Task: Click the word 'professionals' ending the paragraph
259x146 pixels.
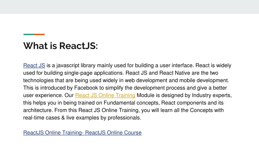Action: [x=124, y=118]
